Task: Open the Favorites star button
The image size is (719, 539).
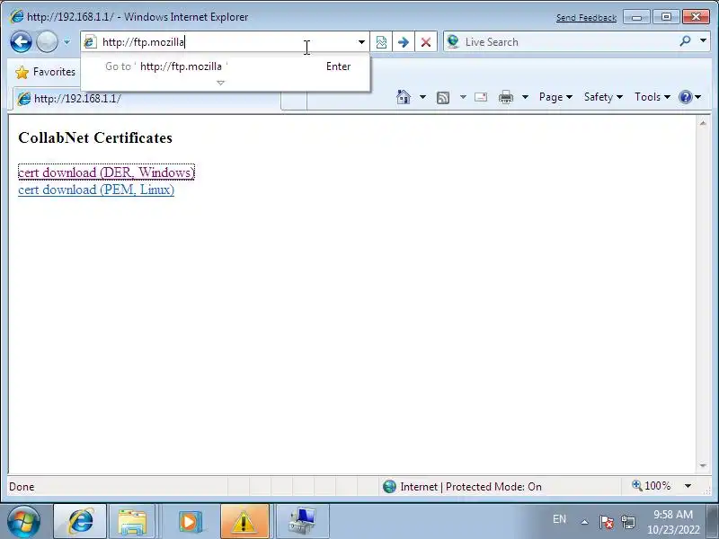Action: [45, 72]
